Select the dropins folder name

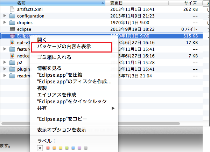[25, 23]
